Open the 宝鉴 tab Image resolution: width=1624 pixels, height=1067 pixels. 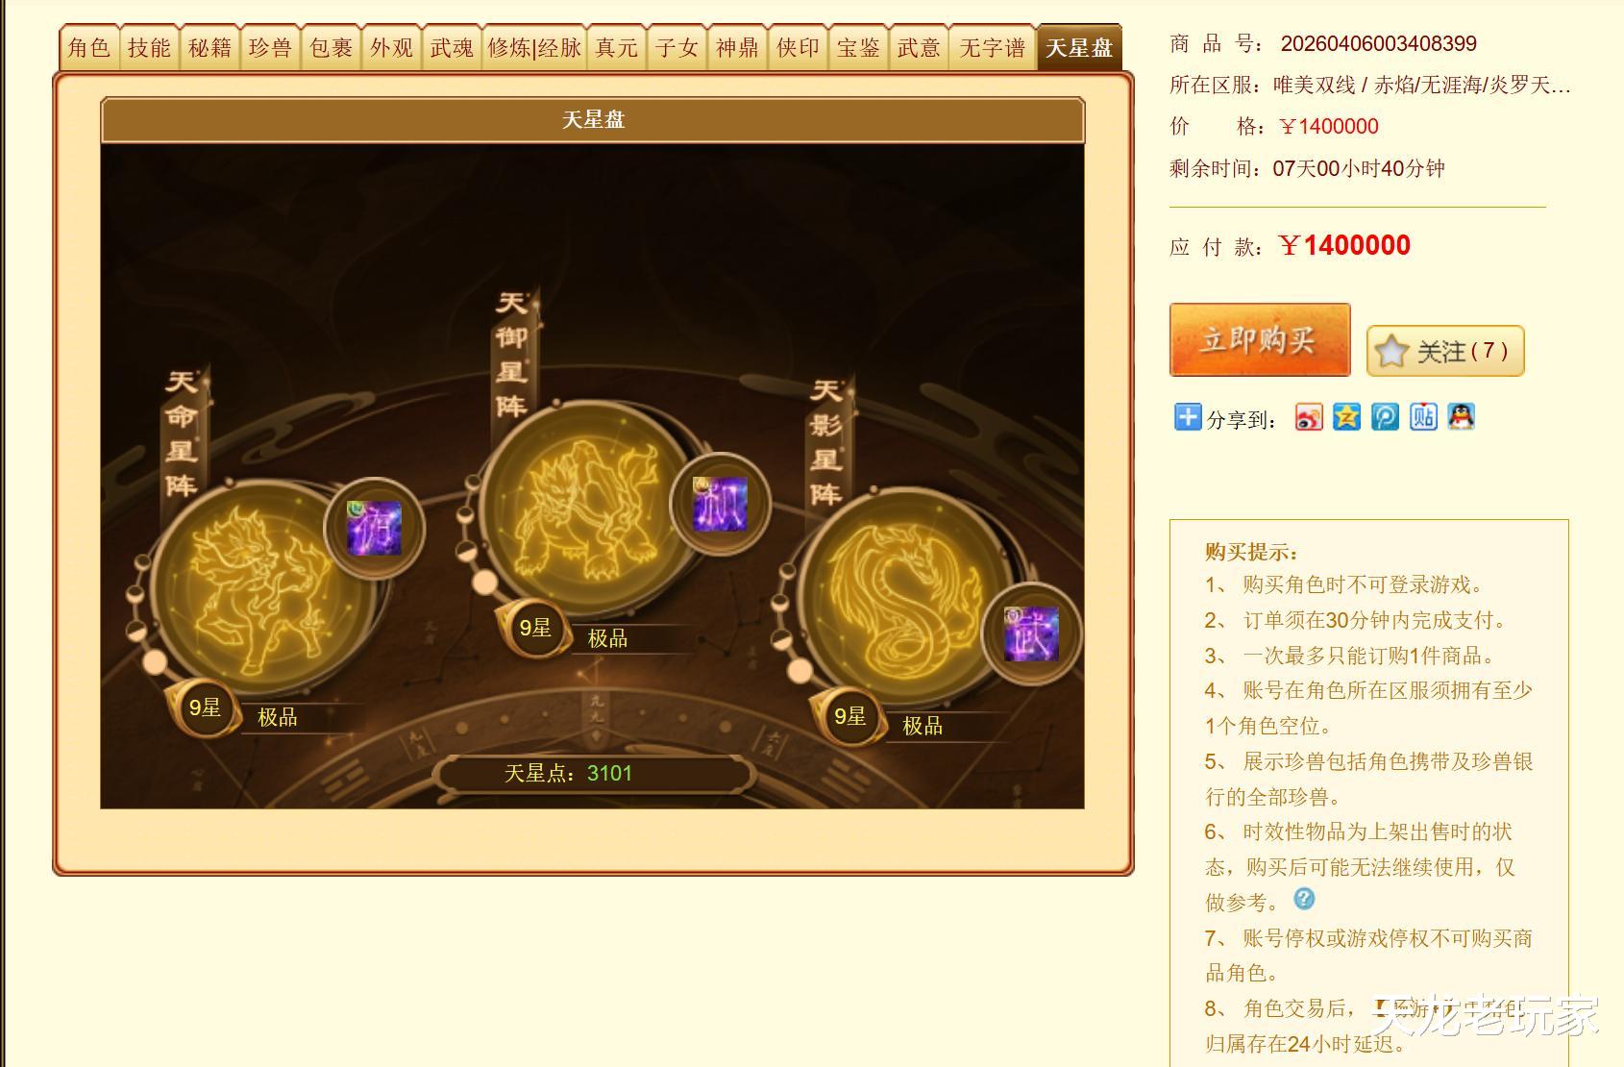tap(858, 48)
